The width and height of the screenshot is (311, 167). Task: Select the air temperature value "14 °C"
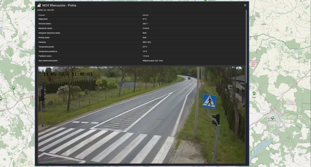(x=145, y=51)
